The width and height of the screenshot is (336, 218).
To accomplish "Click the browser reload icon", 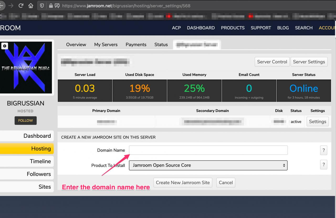I will tap(21, 6).
